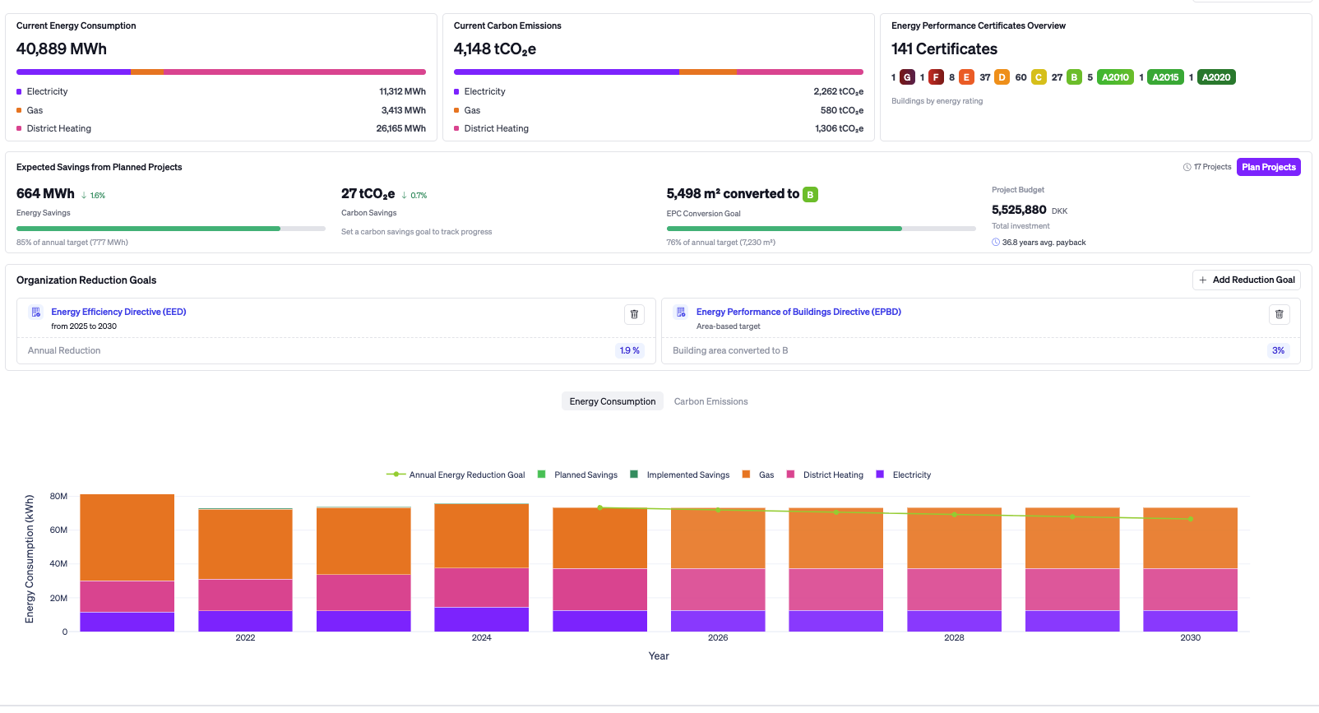Delete the Energy Efficiency Directive goal
Image resolution: width=1319 pixels, height=713 pixels.
[x=634, y=314]
